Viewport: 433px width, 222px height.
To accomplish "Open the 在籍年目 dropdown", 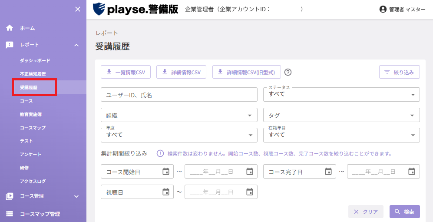I will [x=342, y=135].
